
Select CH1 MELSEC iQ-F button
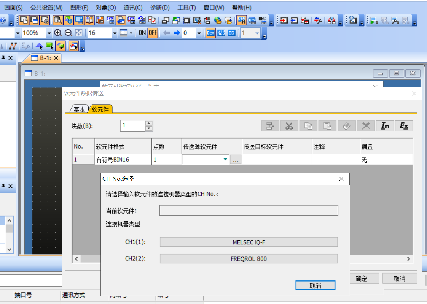click(x=249, y=242)
